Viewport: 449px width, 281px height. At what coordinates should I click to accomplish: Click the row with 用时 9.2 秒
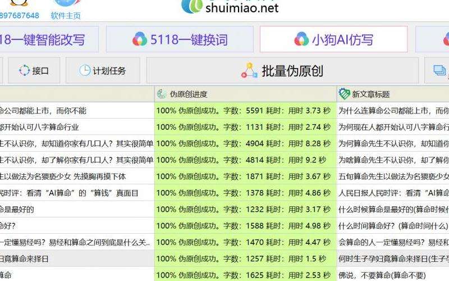click(245, 160)
